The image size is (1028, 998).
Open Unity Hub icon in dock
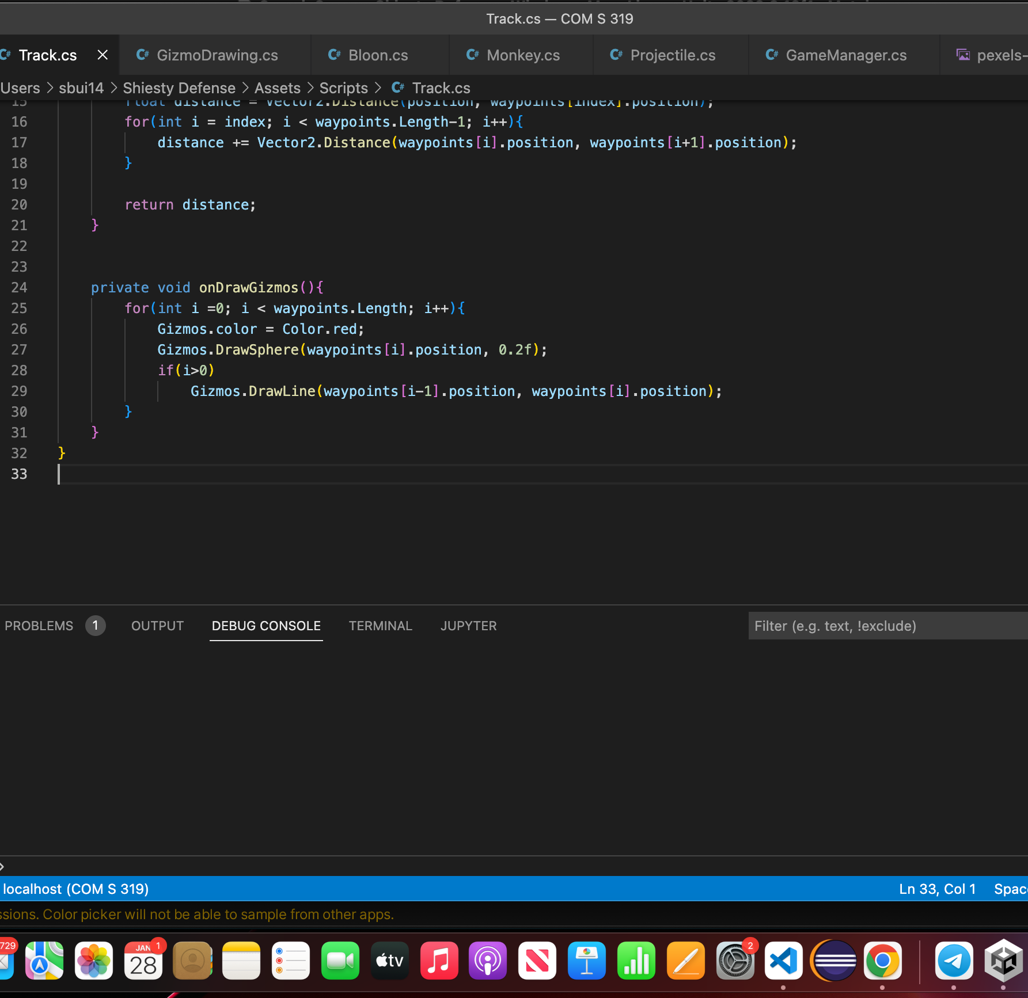point(1003,961)
